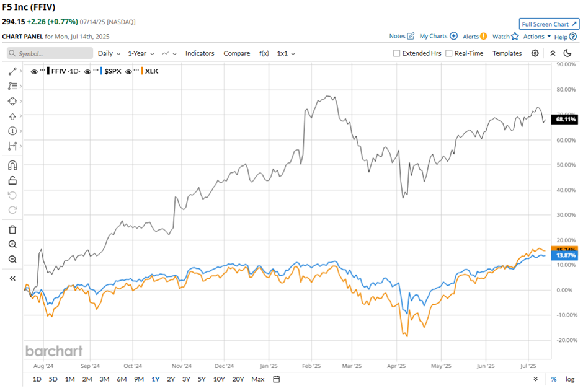
Task: Click the black FFIV color bar
Action: tap(48, 71)
